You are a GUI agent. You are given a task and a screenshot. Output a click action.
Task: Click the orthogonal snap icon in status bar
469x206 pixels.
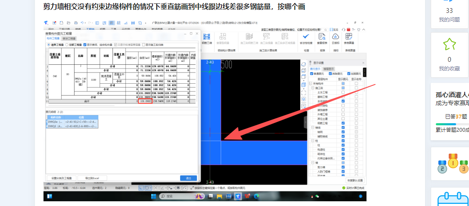[142, 188]
